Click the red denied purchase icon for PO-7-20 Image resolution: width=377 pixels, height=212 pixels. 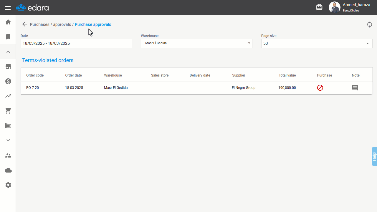[320, 88]
